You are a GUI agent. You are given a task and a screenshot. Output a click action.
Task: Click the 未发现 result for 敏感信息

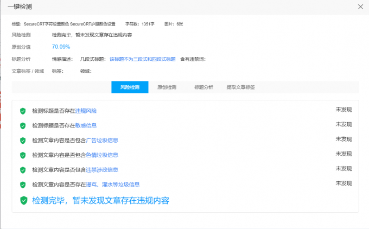(x=343, y=124)
